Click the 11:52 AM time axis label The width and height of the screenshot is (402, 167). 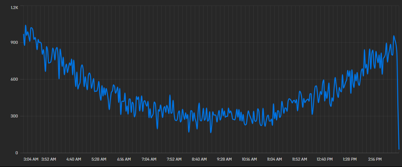300,159
